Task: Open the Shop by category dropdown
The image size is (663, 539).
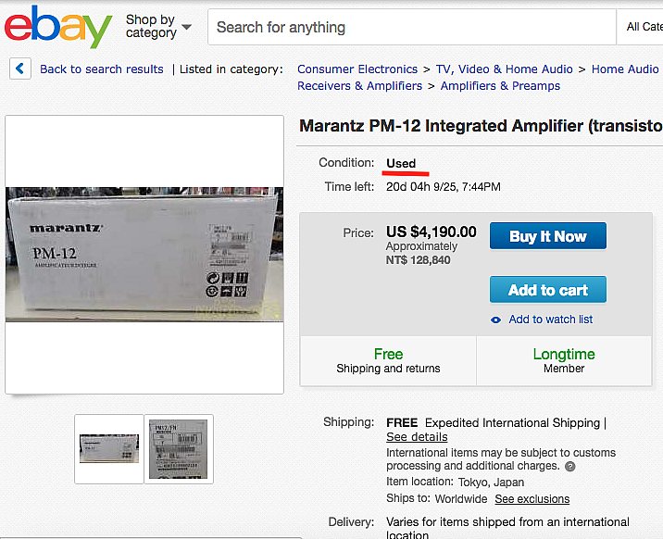Action: (x=158, y=26)
